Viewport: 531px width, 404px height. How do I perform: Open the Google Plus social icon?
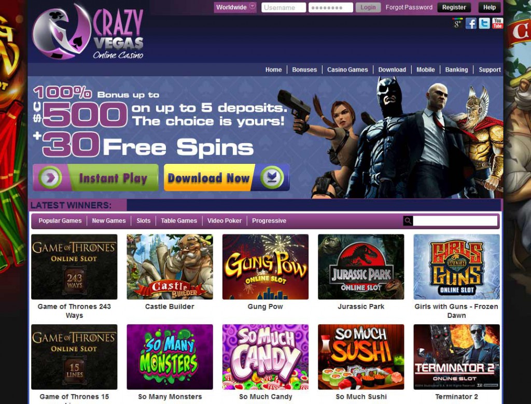457,23
